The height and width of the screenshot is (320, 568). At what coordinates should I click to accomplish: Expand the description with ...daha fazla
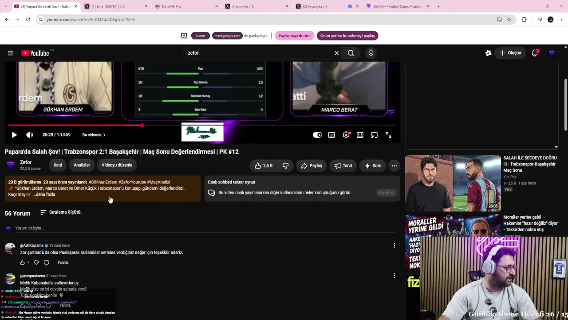point(44,195)
